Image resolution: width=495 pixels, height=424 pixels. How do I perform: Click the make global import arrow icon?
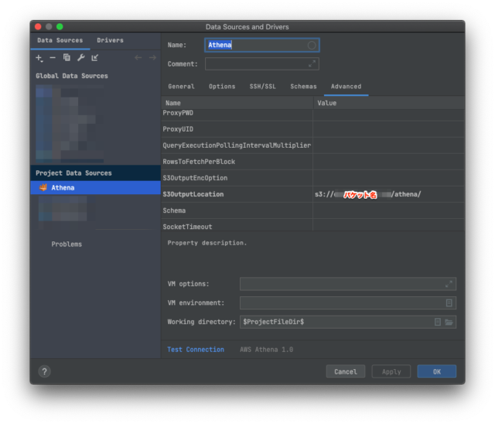click(94, 57)
